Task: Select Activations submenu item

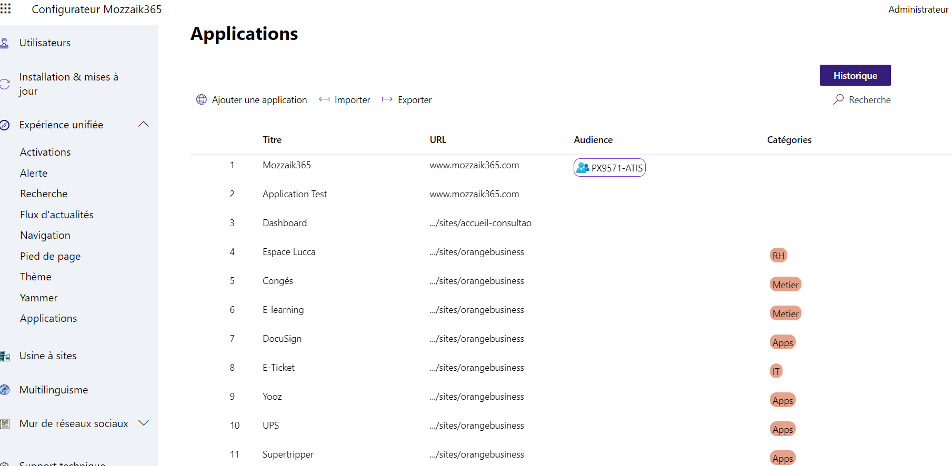Action: coord(45,152)
